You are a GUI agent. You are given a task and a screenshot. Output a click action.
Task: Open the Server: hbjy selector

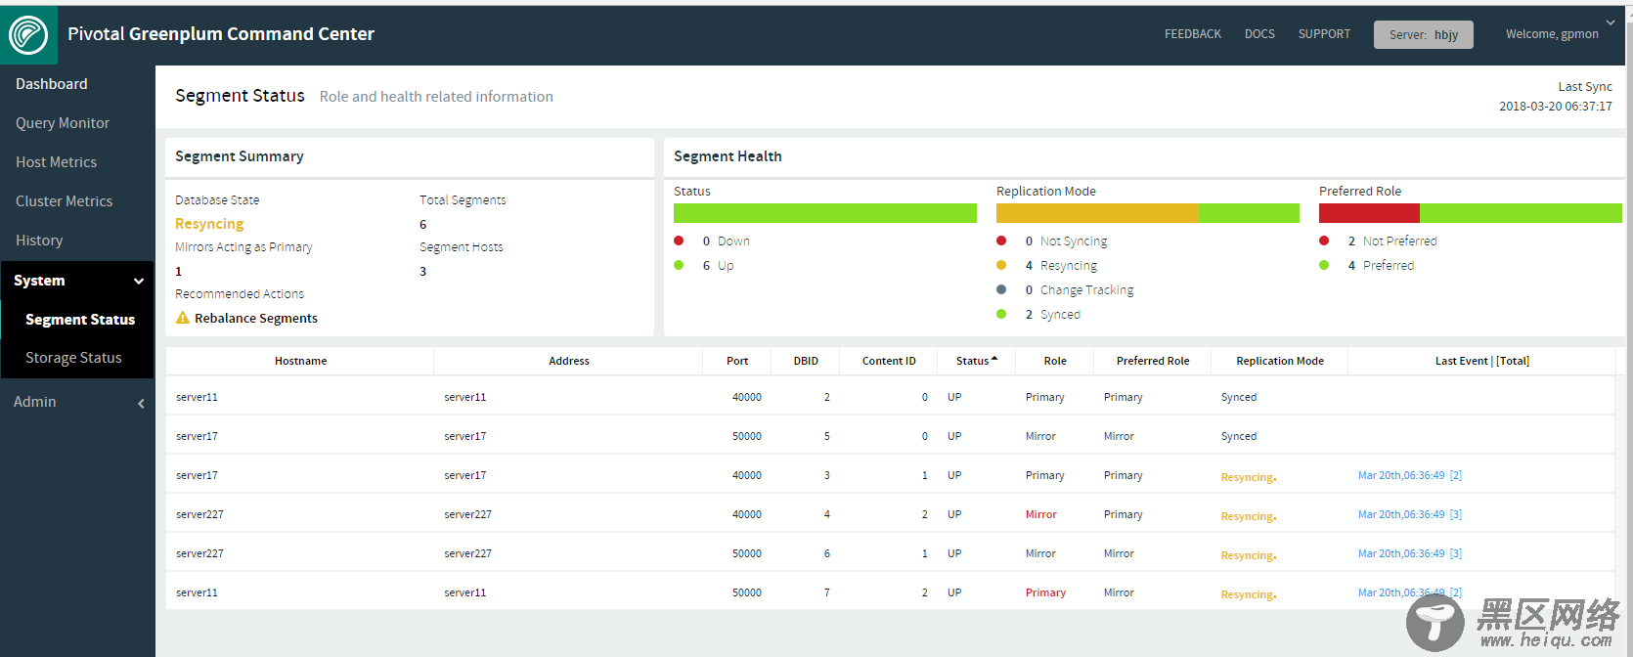pyautogui.click(x=1424, y=34)
